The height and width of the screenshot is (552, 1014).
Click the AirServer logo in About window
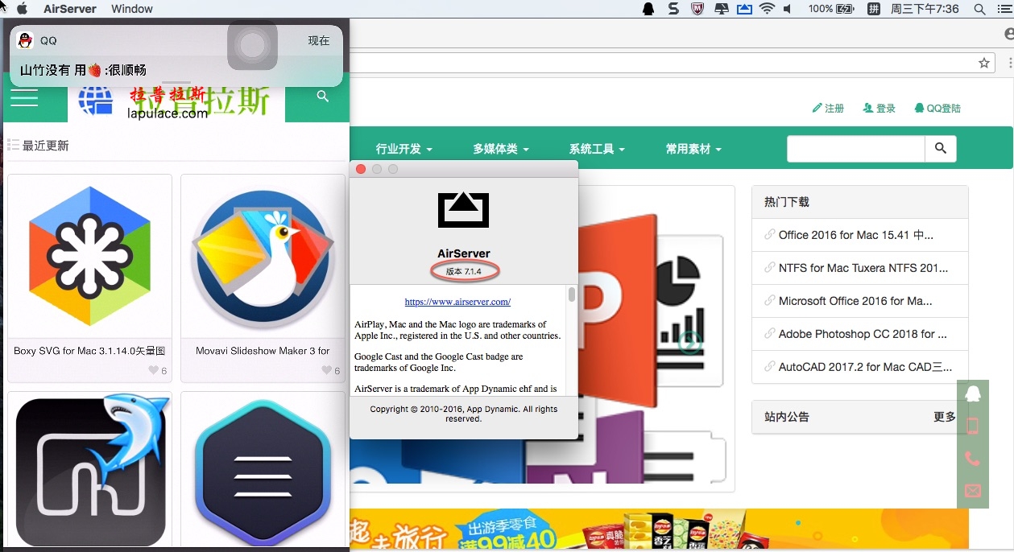point(463,209)
